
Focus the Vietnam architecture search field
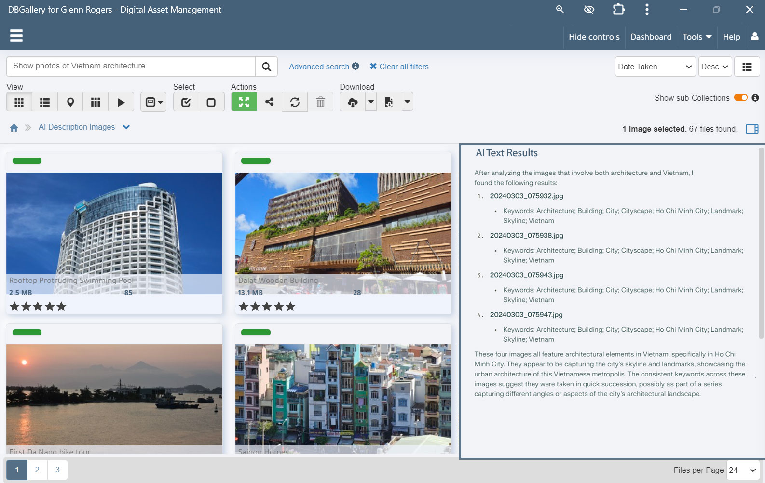(x=131, y=67)
